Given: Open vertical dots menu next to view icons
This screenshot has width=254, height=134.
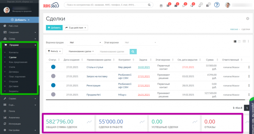Looking at the screenshot, I should click(x=248, y=41).
